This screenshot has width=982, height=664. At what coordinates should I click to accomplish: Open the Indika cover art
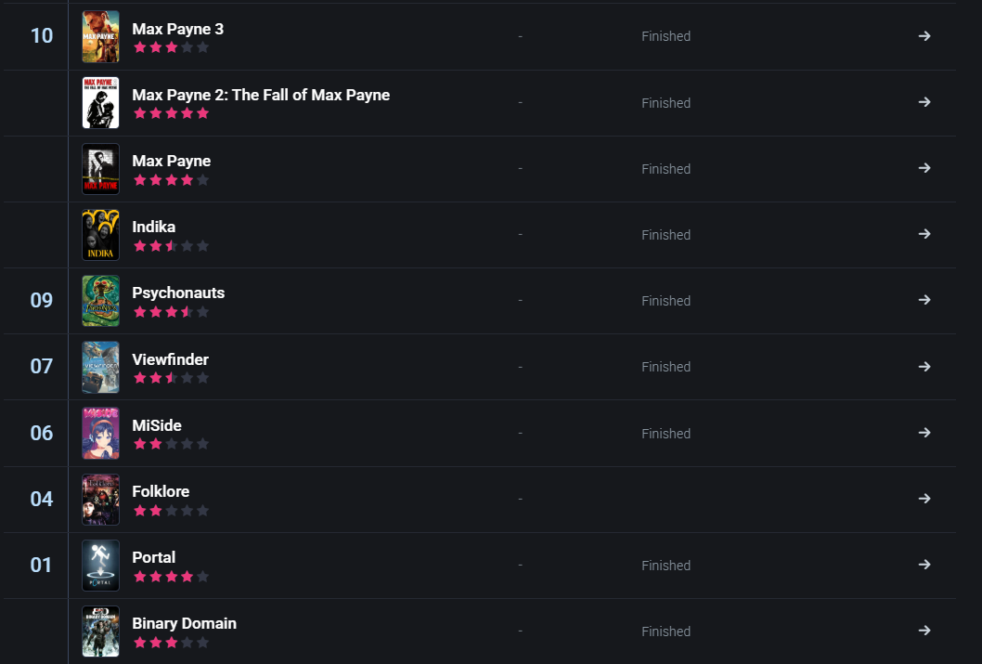100,235
